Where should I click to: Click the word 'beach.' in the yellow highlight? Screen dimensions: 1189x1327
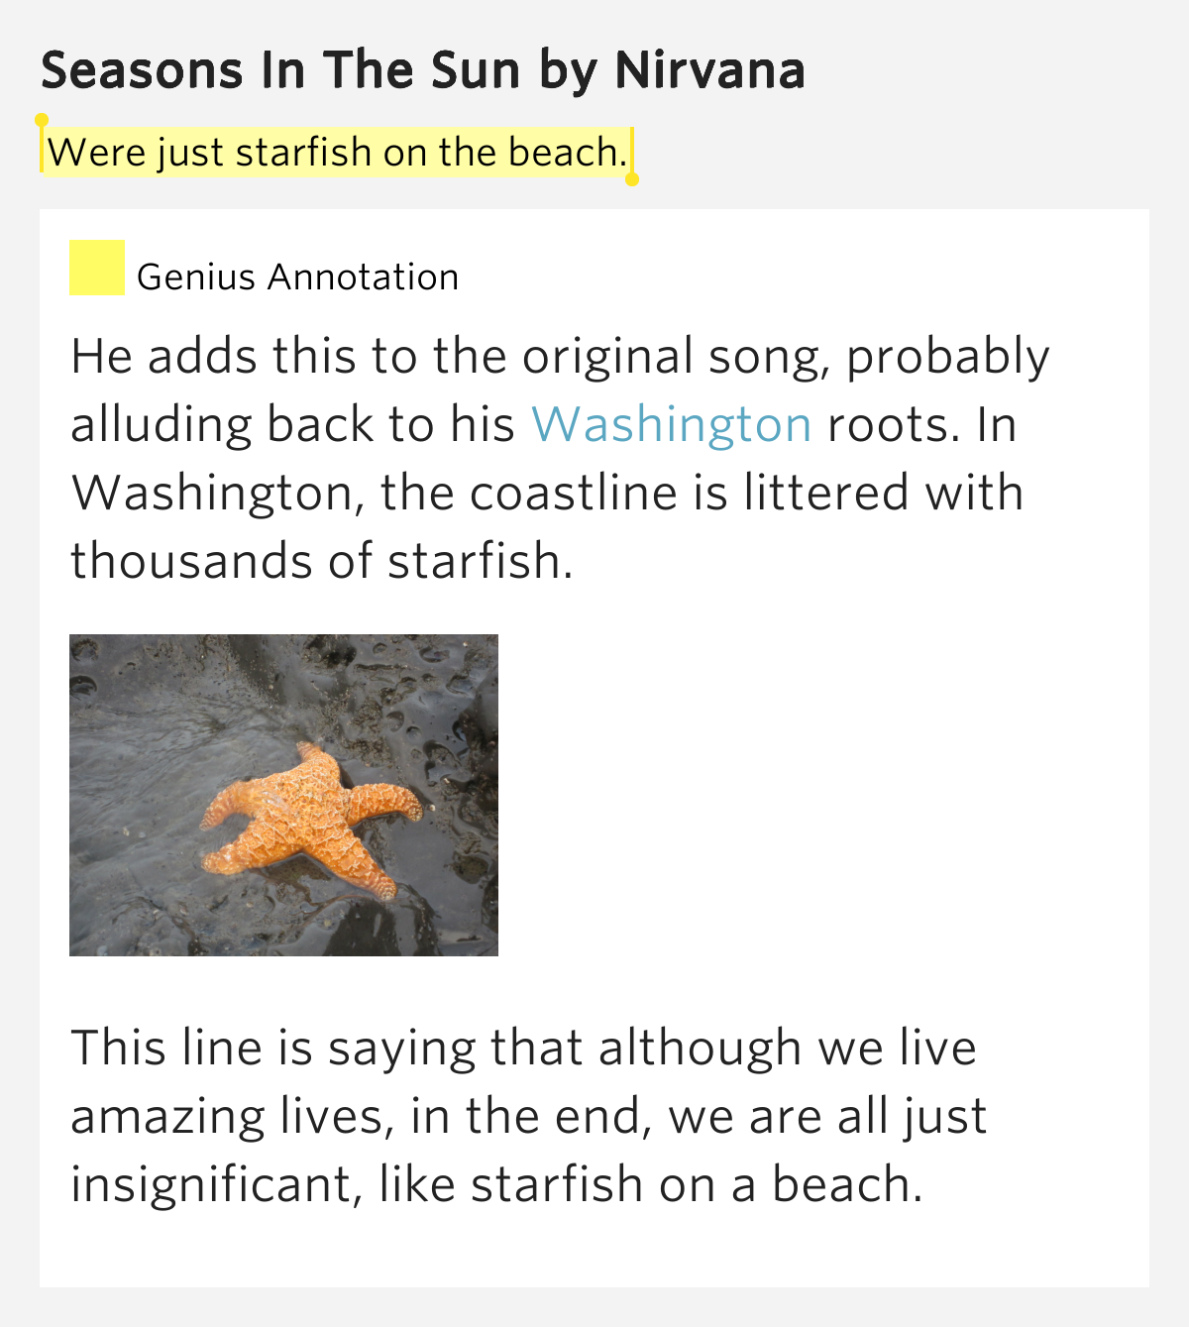[x=569, y=152]
